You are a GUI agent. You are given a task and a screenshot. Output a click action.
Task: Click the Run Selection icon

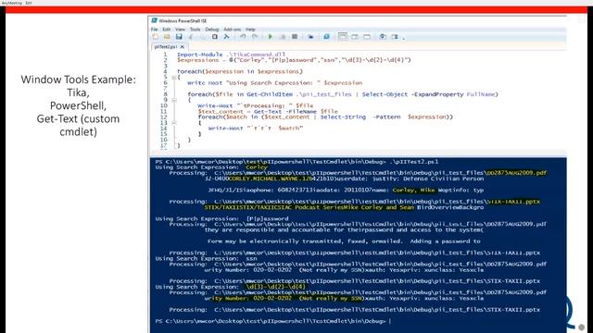click(283, 37)
